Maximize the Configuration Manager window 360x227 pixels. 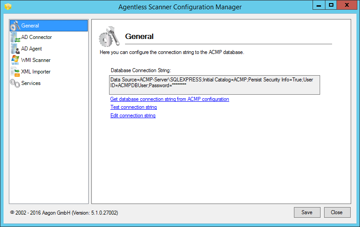(x=331, y=5)
